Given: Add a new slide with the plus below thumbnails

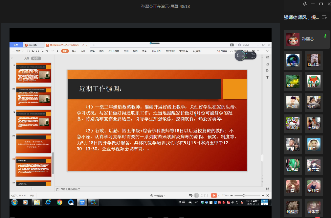Looking at the screenshot, I should 32,189.
